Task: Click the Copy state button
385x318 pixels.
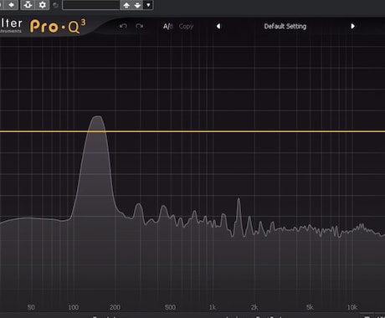Action: pyautogui.click(x=186, y=26)
